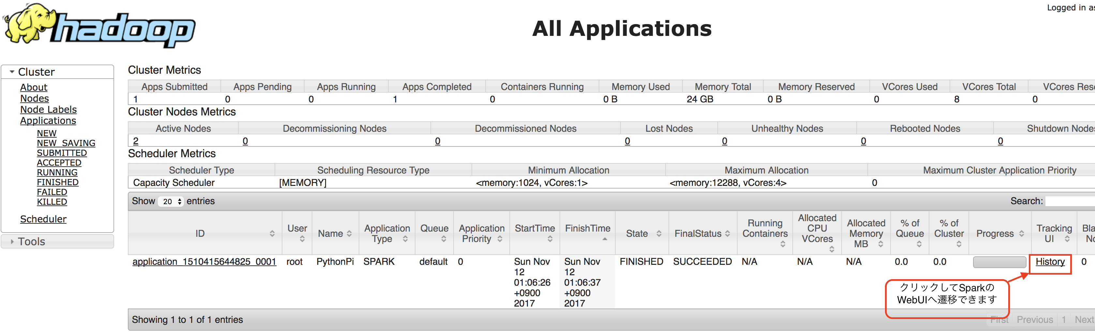Sort by FinalStatus column sort icon
The height and width of the screenshot is (332, 1095).
pyautogui.click(x=727, y=234)
